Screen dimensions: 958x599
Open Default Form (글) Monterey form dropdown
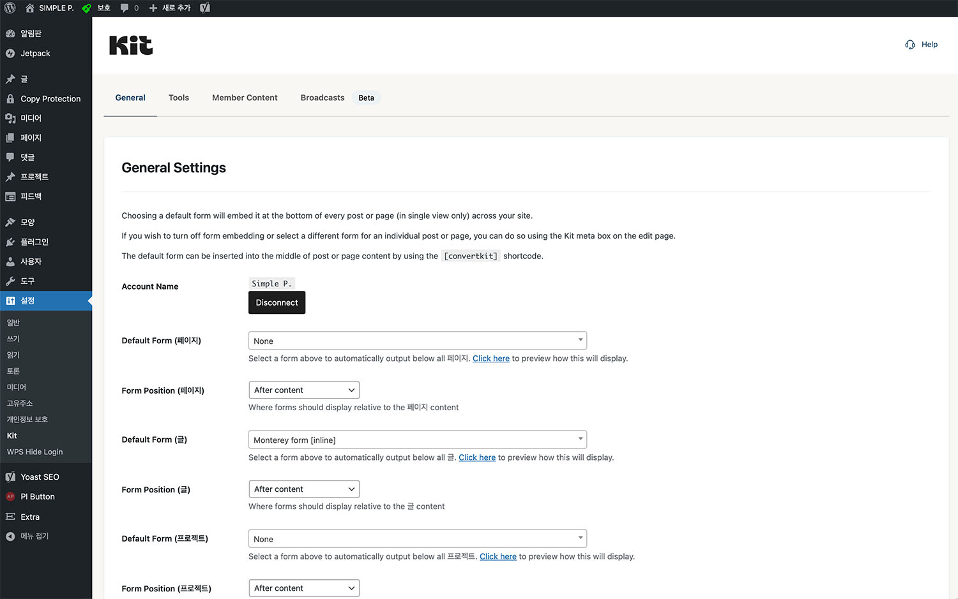point(418,440)
